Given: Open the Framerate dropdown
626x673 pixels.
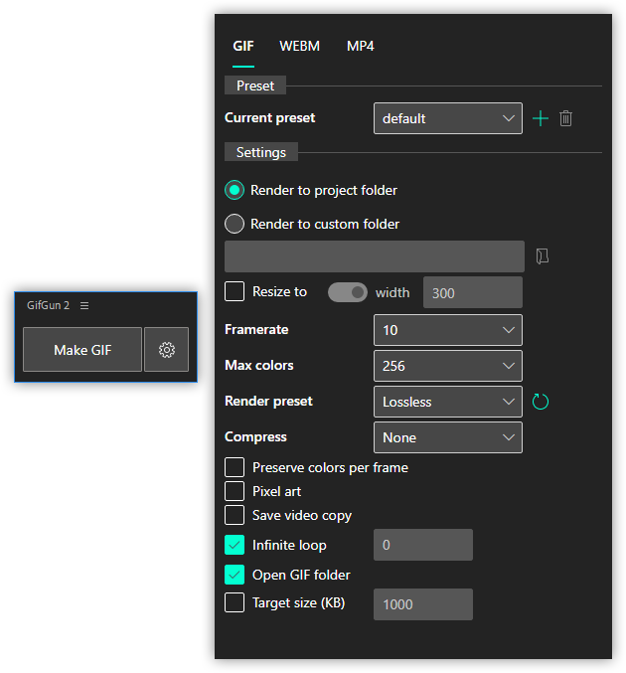Looking at the screenshot, I should point(448,330).
